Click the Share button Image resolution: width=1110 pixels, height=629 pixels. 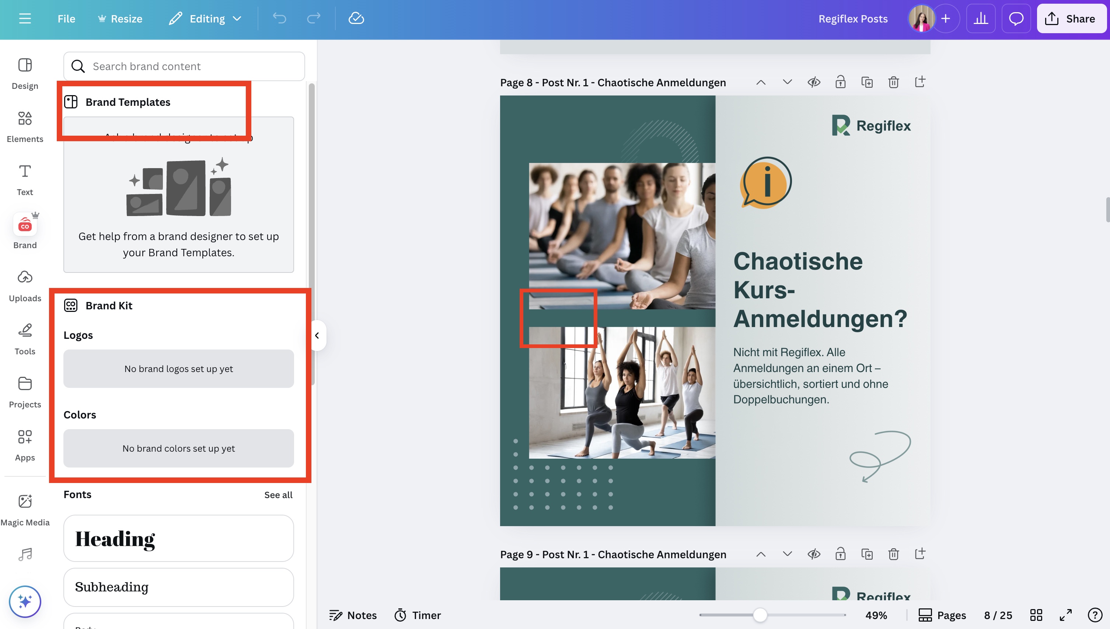coord(1071,18)
